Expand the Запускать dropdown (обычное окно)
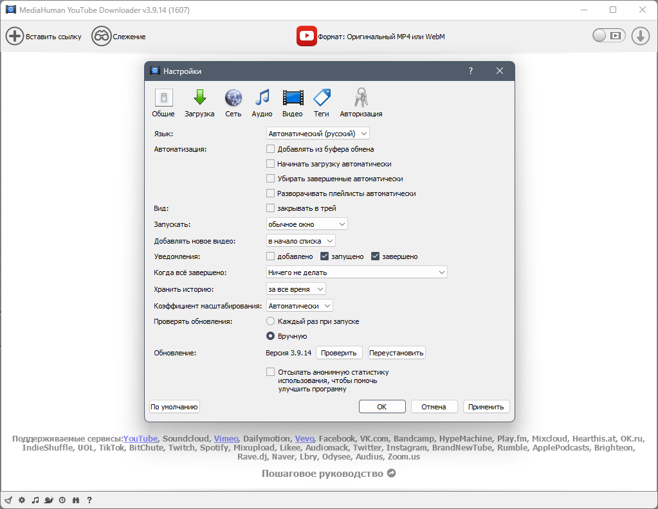The width and height of the screenshot is (658, 509). pos(307,224)
